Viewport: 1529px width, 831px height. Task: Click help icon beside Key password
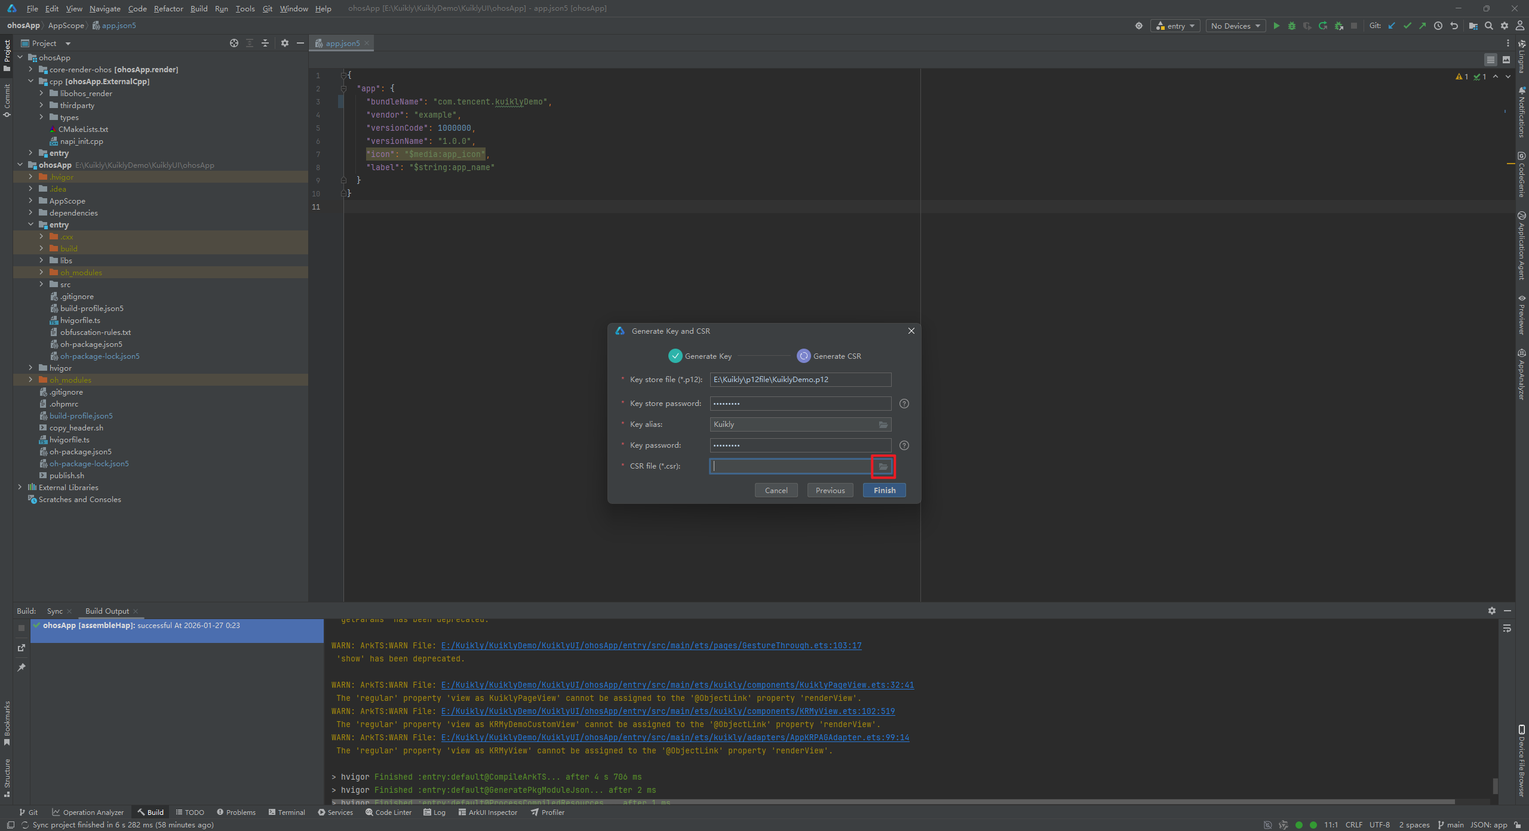point(904,445)
